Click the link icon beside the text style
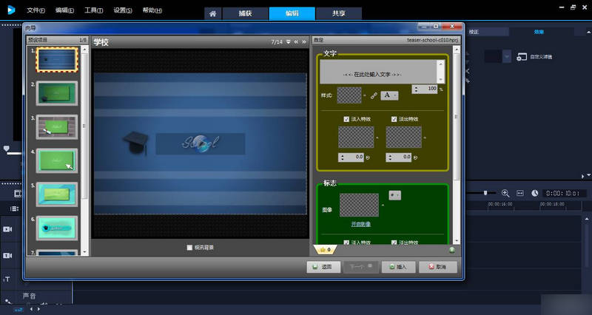592x315 pixels. [x=373, y=95]
